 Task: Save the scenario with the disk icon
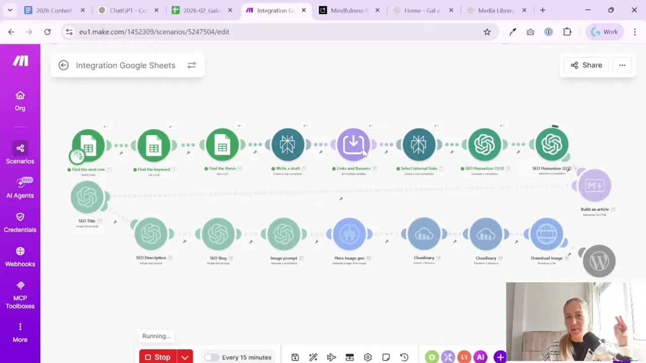tap(295, 357)
